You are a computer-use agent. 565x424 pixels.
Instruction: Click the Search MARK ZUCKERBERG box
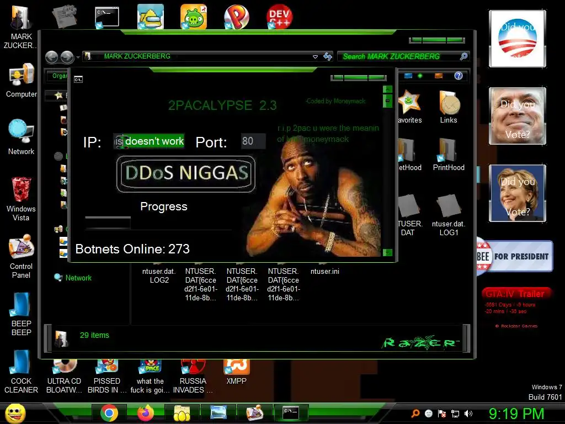pyautogui.click(x=403, y=57)
